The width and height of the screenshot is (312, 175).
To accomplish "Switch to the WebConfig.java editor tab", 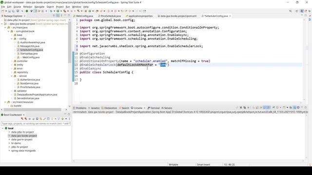I will (84, 16).
